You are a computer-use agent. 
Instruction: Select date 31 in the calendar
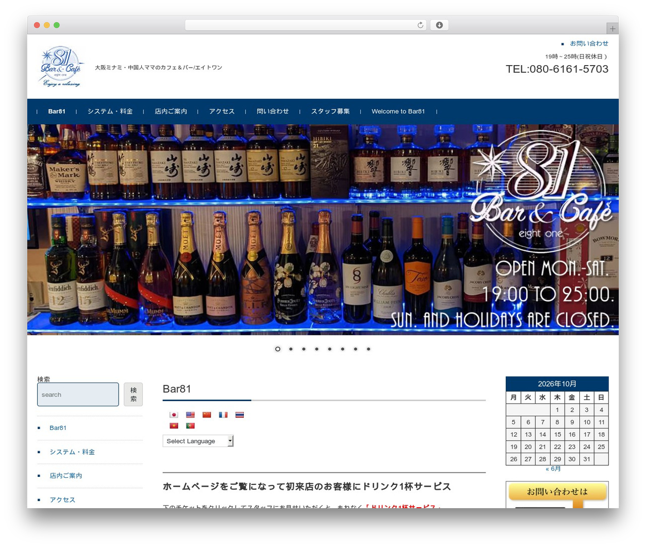pyautogui.click(x=586, y=459)
